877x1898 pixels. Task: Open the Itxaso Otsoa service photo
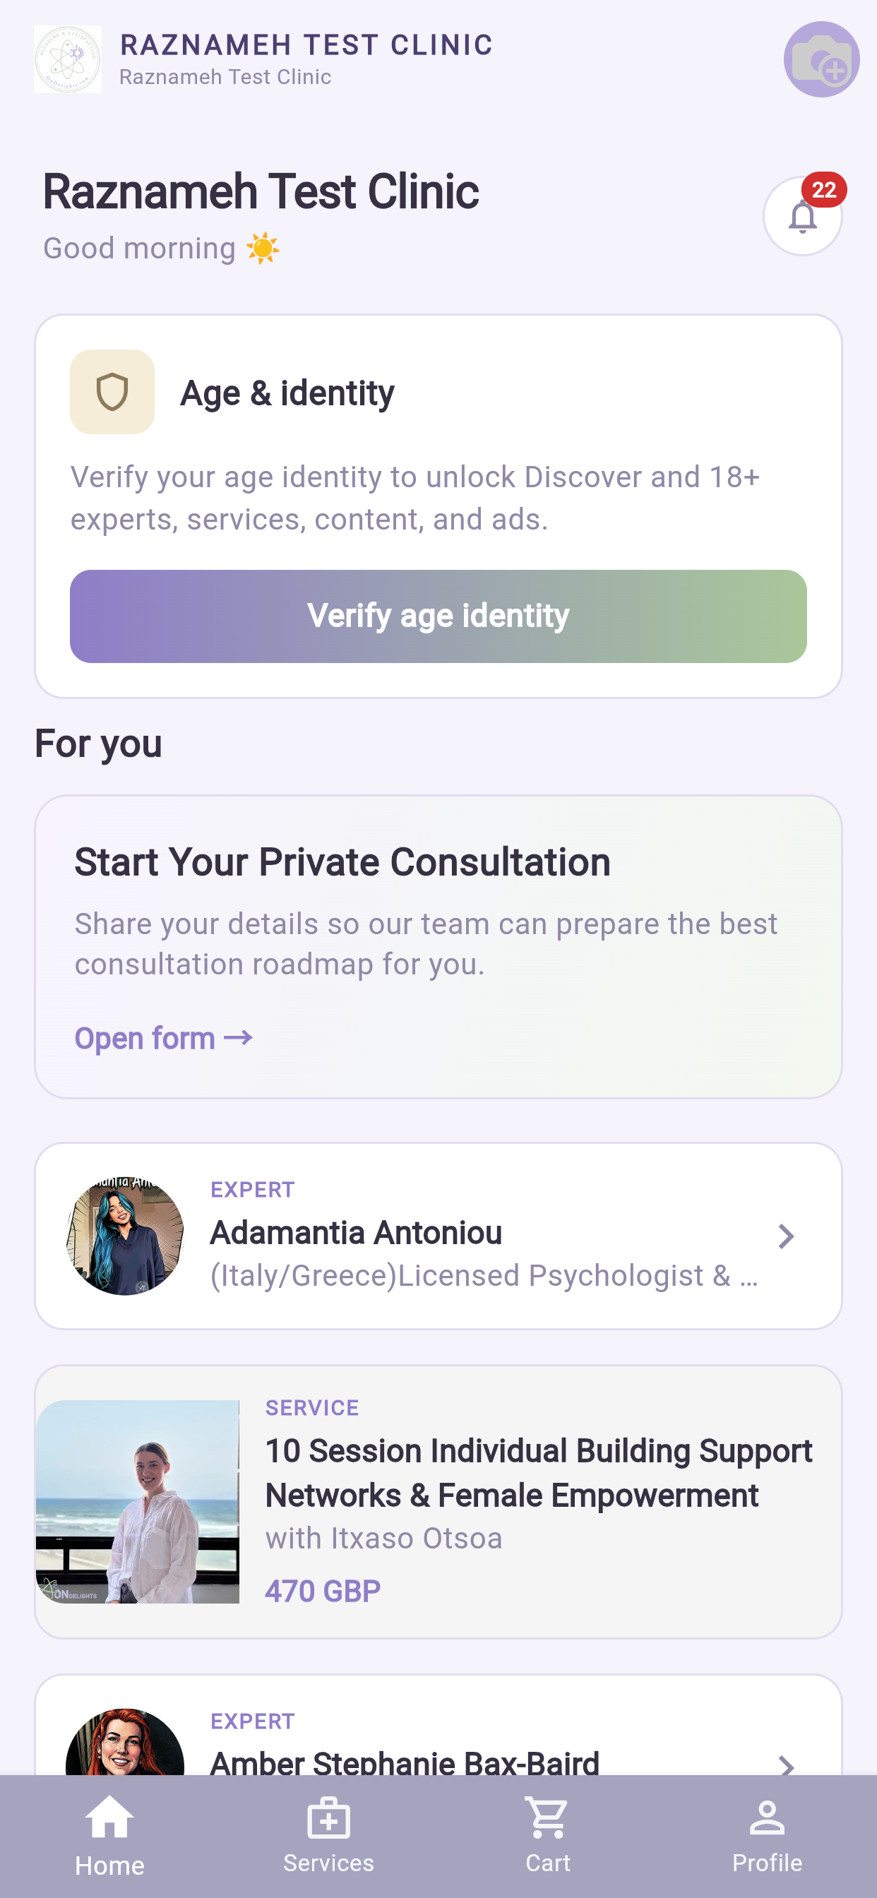(x=138, y=1502)
